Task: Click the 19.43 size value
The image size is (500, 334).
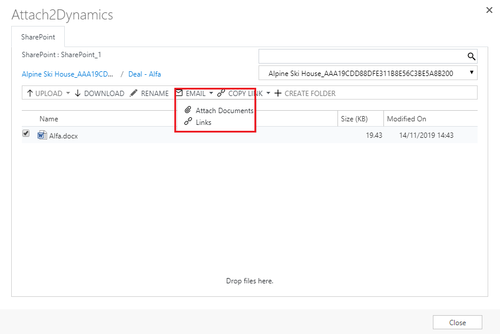Action: point(374,135)
